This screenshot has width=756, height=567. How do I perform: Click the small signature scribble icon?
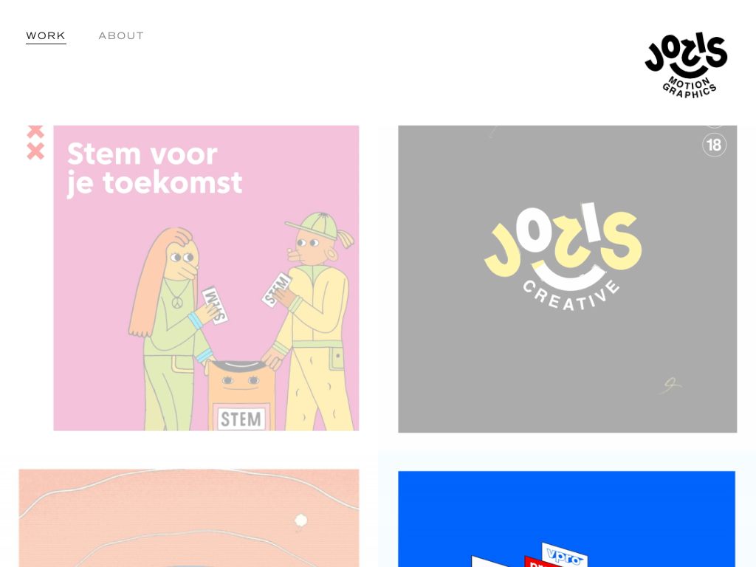pyautogui.click(x=670, y=385)
